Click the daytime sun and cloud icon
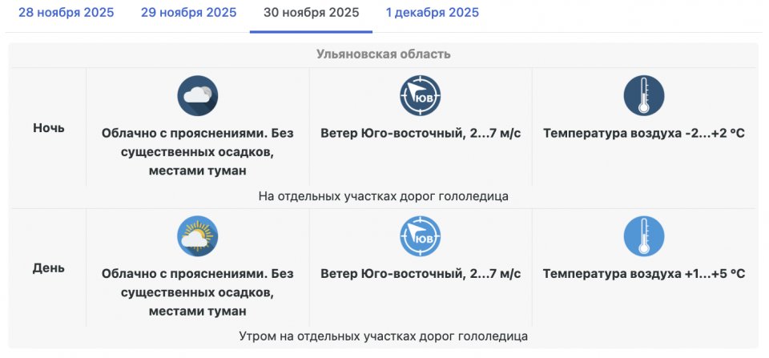 (x=197, y=236)
